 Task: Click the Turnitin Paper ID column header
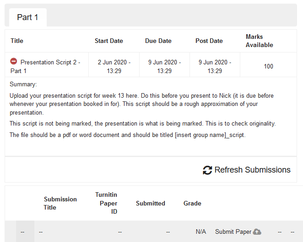click(106, 203)
